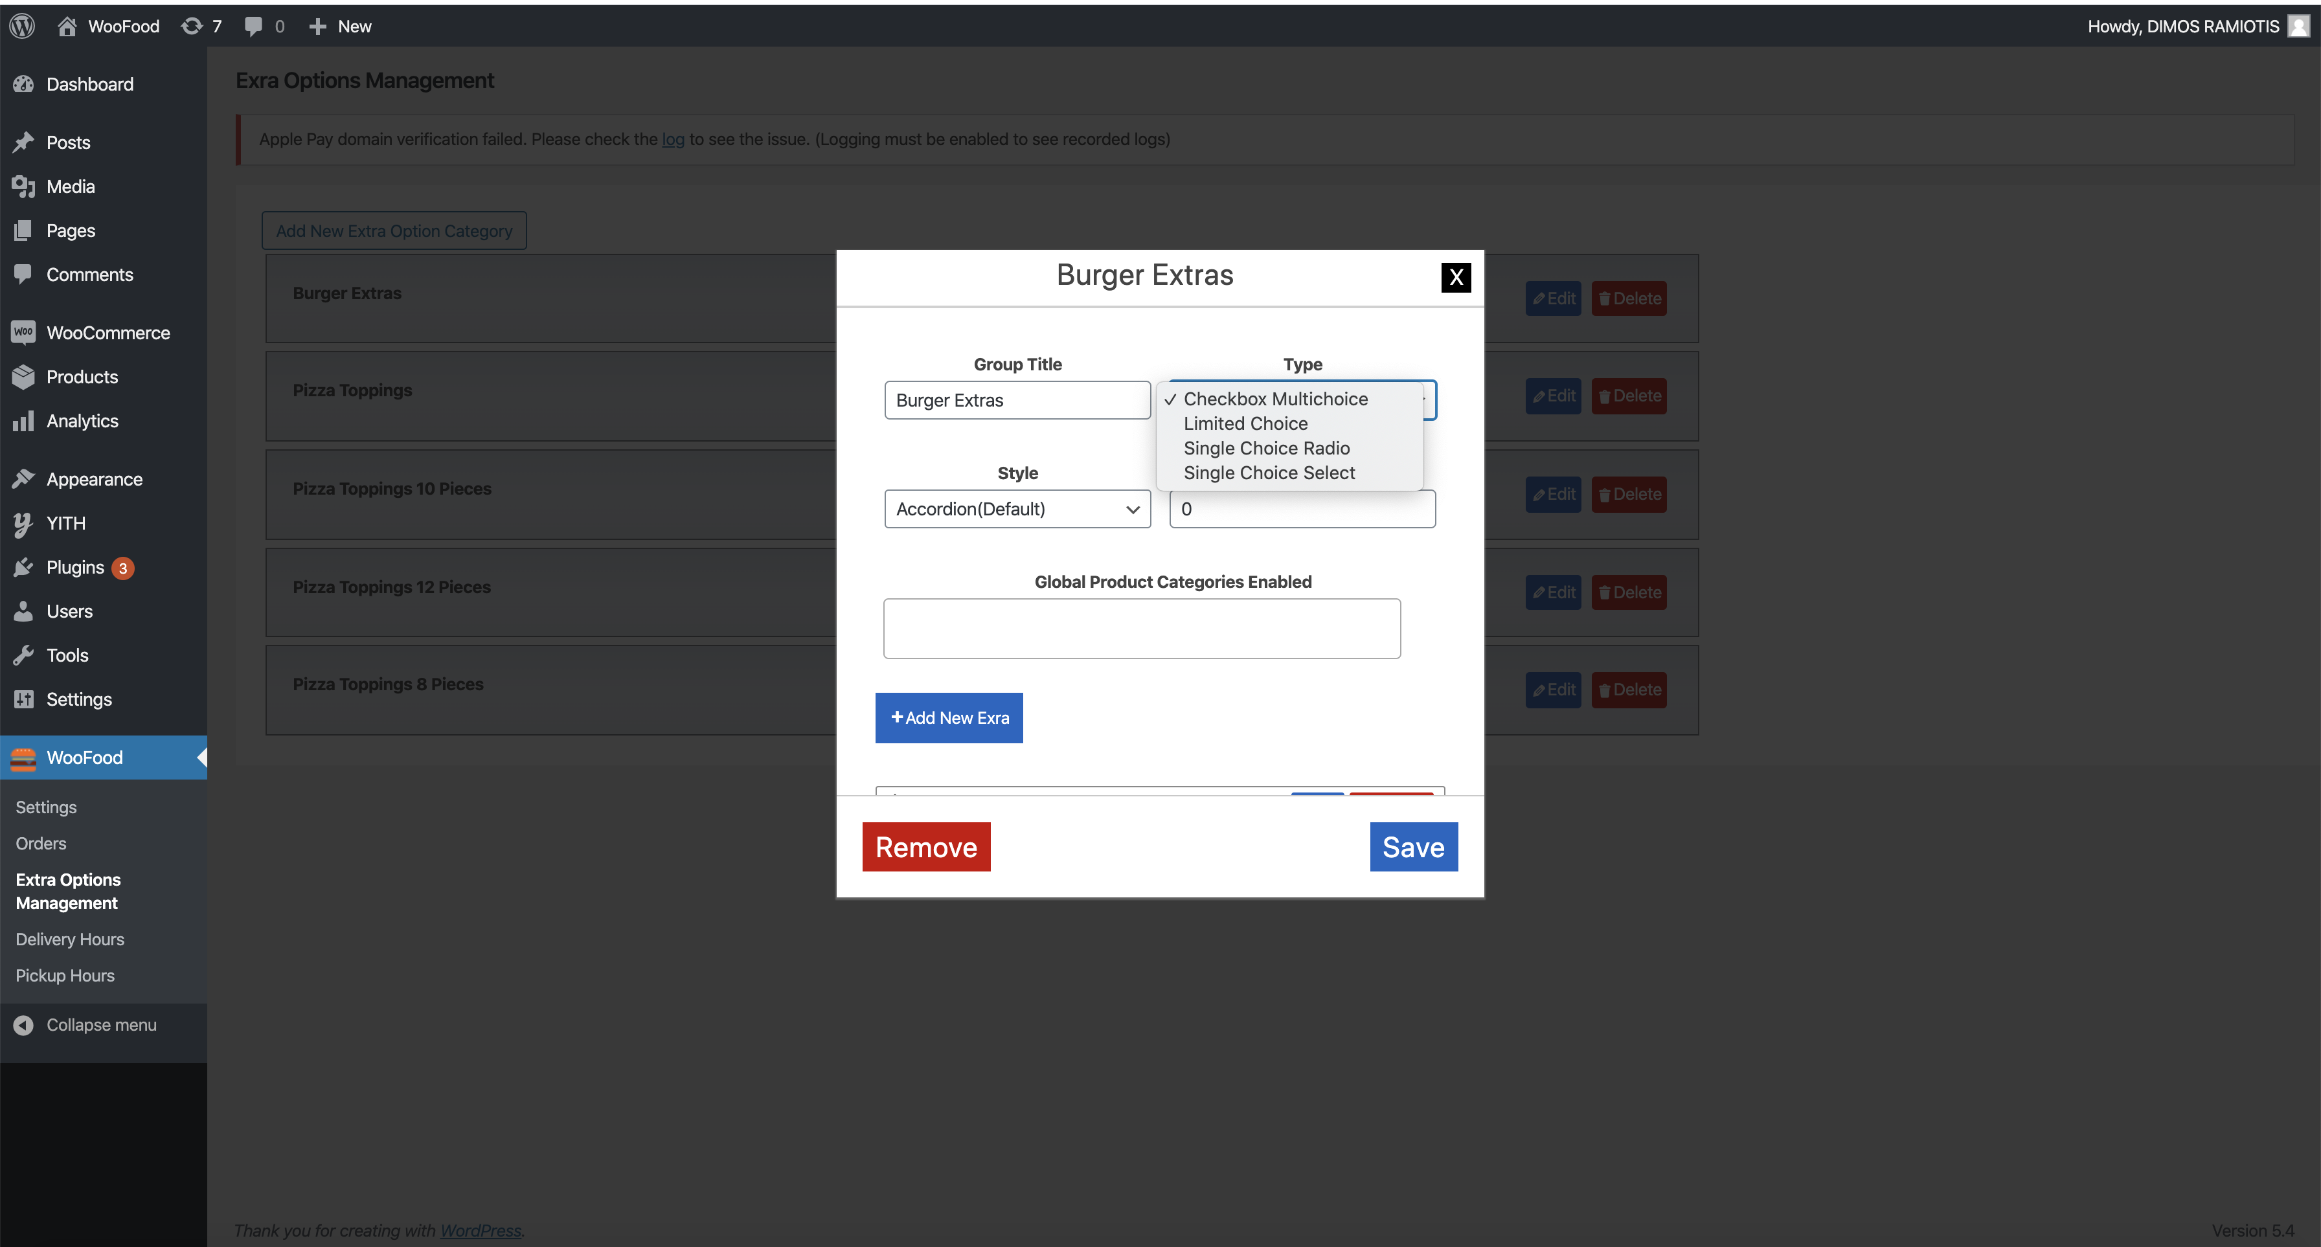This screenshot has width=2321, height=1247.
Task: Click the Media icon in sidebar
Action: pos(23,186)
